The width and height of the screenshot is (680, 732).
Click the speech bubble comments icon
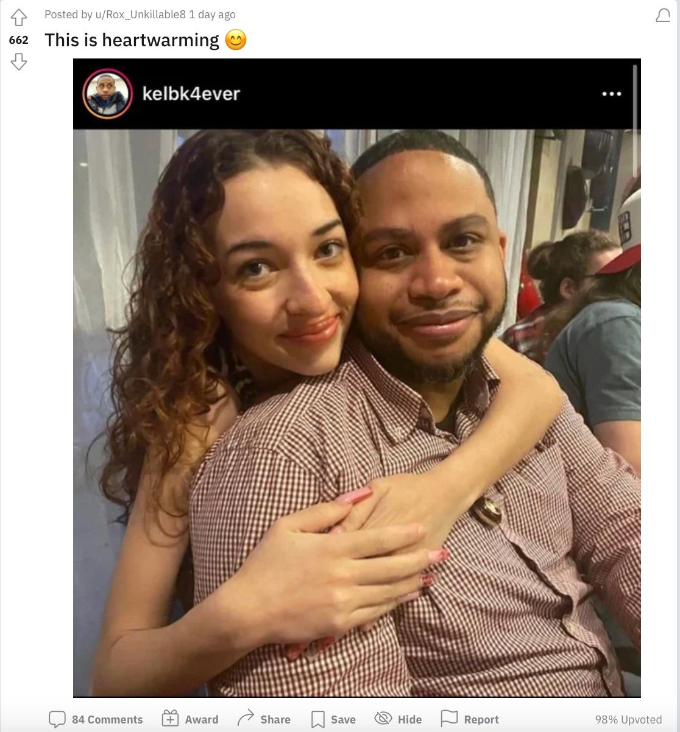[x=57, y=719]
